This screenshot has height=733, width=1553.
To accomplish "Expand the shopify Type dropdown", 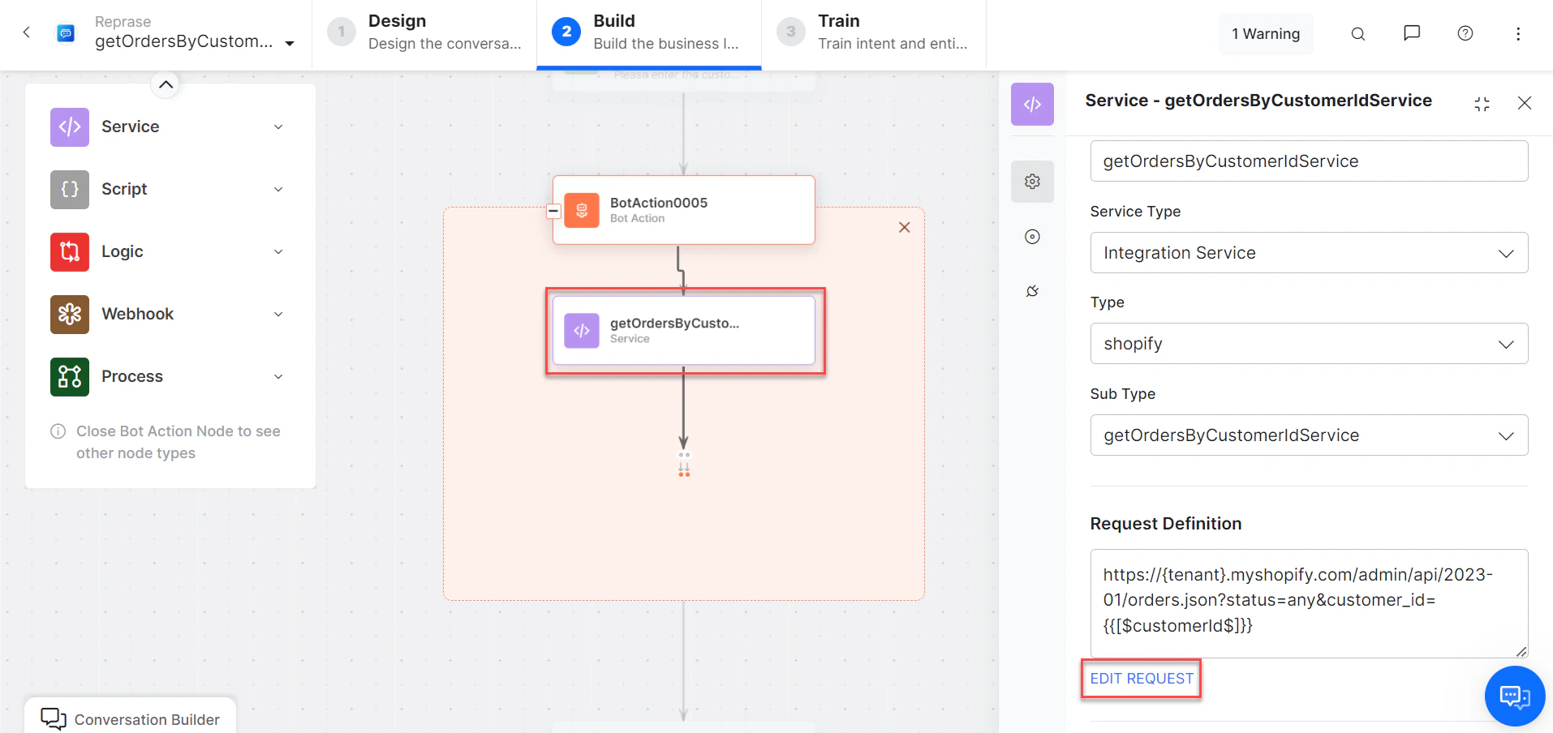I will (1308, 343).
